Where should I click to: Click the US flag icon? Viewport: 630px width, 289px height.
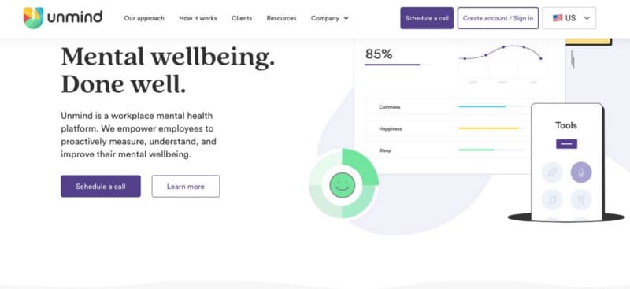(558, 18)
